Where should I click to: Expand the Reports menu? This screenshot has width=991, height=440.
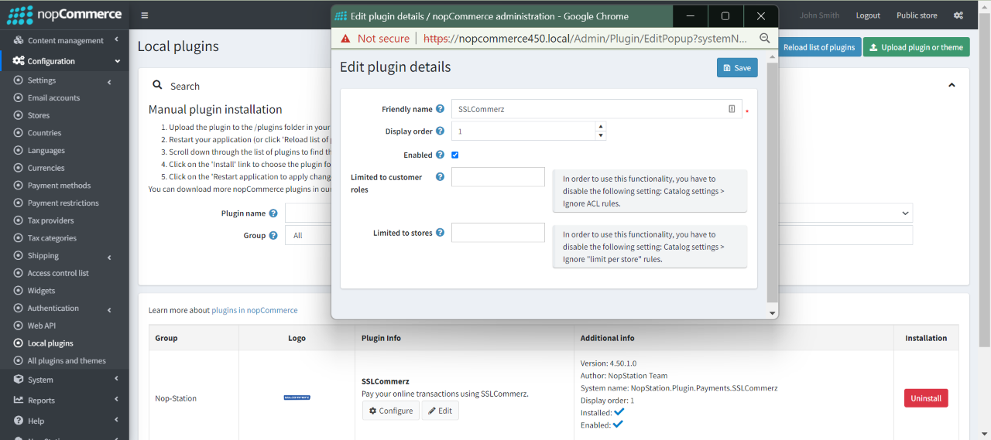coord(64,401)
